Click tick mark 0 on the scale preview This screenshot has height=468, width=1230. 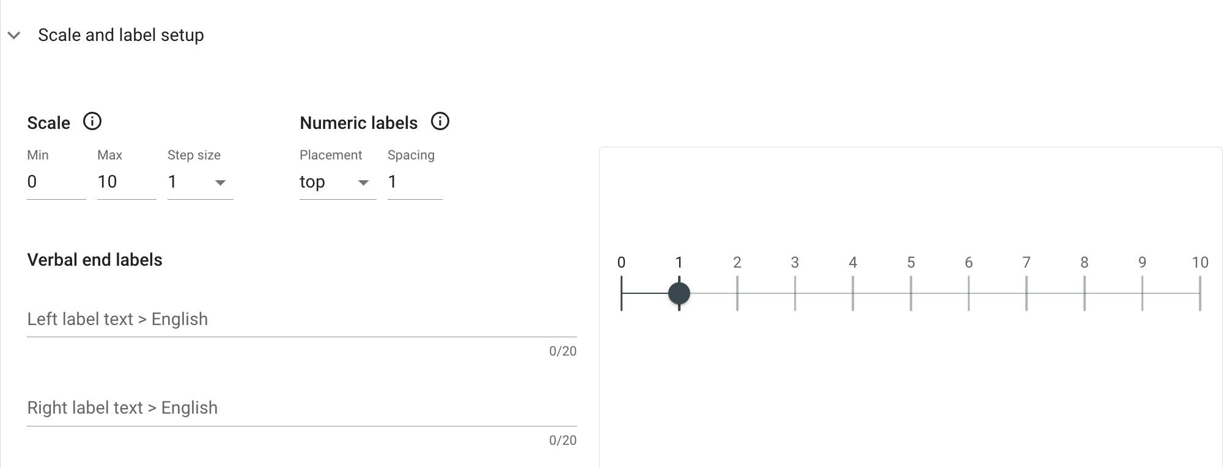tap(622, 293)
